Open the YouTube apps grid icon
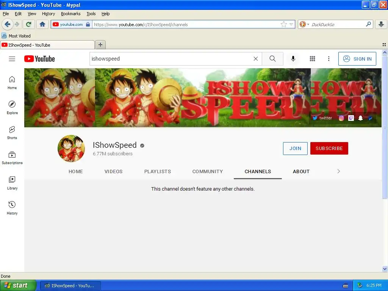388x291 pixels. (x=312, y=59)
